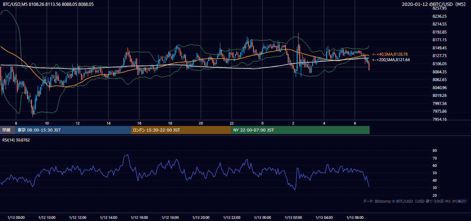Viewport: 471px width, 221px height.
Task: Click the price axis value 8127.75
Action: 439,56
